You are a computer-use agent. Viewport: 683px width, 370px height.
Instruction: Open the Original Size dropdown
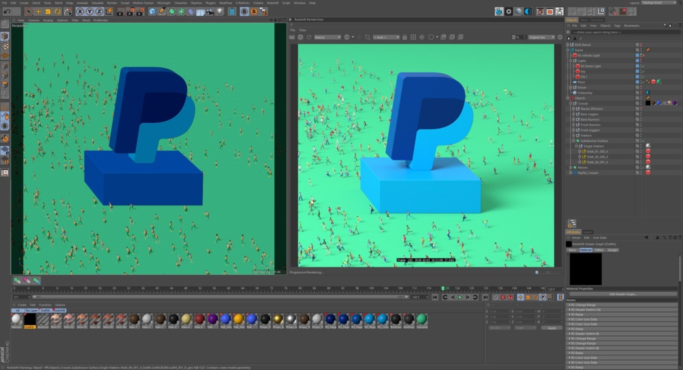click(542, 37)
